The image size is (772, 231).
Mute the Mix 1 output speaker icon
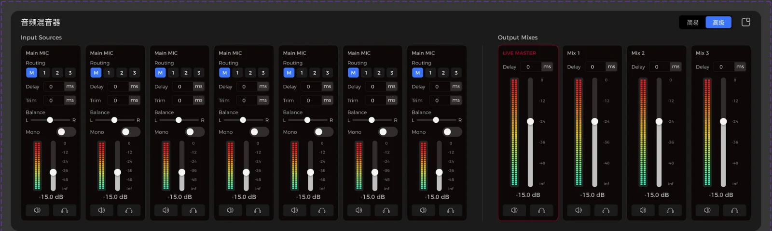tap(579, 210)
